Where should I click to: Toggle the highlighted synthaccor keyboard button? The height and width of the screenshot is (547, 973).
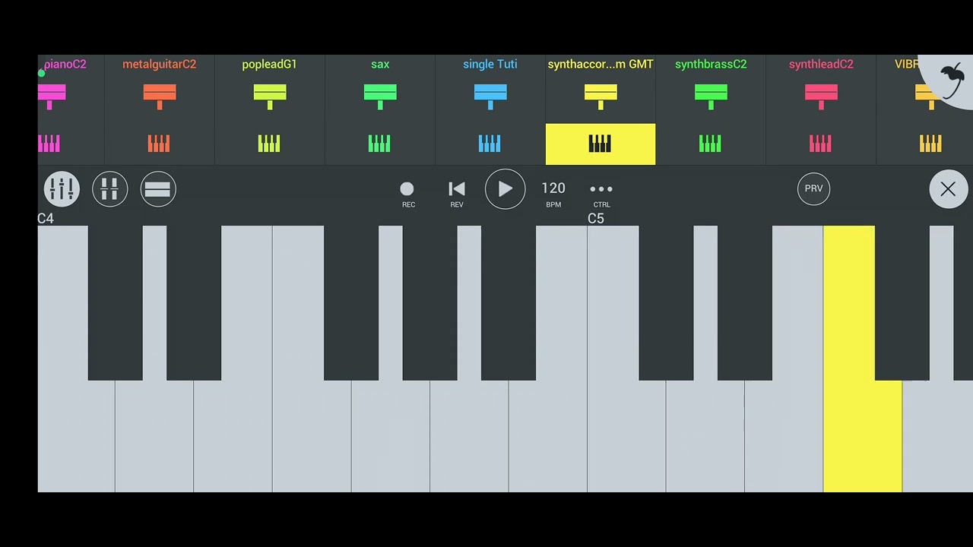click(x=601, y=144)
